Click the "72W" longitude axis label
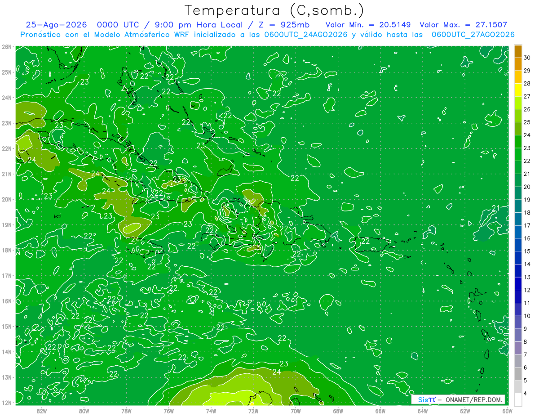The image size is (539, 417). 253,411
